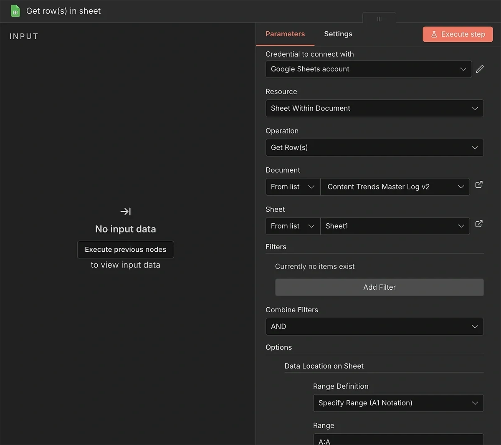Select the Parameters tab
Image resolution: width=501 pixels, height=445 pixels.
(x=285, y=34)
